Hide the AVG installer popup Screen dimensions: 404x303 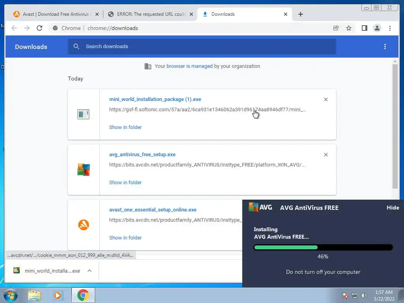(x=393, y=208)
